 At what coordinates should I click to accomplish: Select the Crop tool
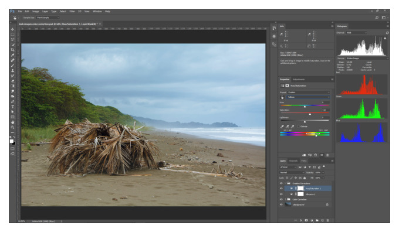point(12,50)
